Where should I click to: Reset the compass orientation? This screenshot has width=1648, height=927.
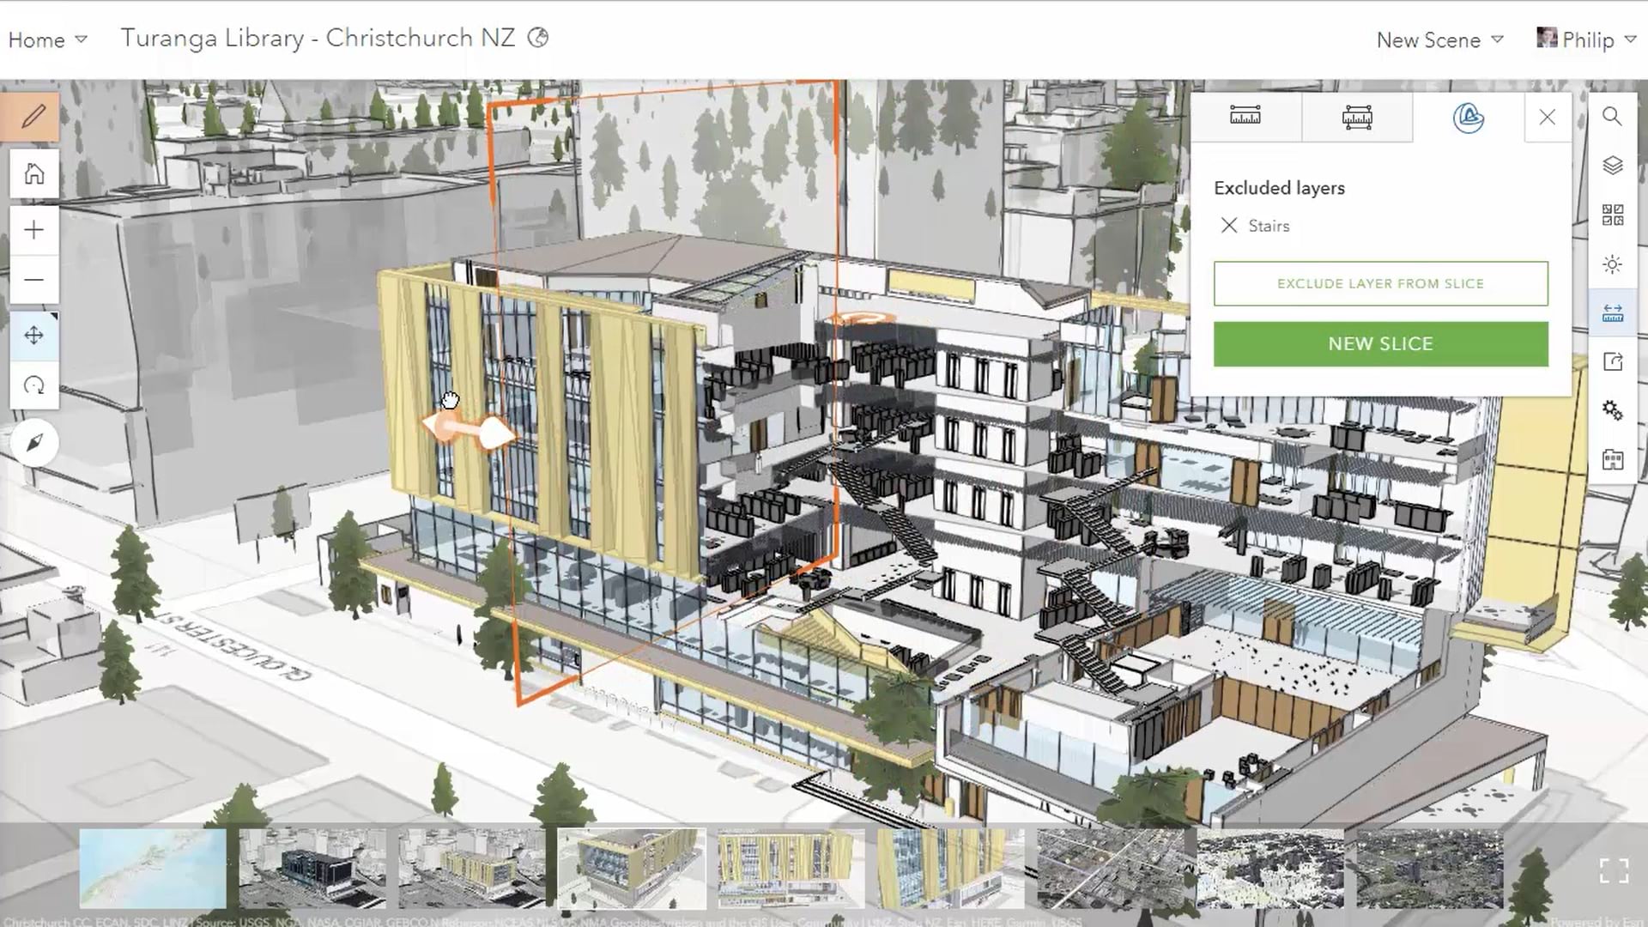coord(34,443)
